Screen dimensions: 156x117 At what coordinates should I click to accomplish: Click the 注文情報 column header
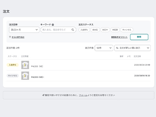point(25,56)
